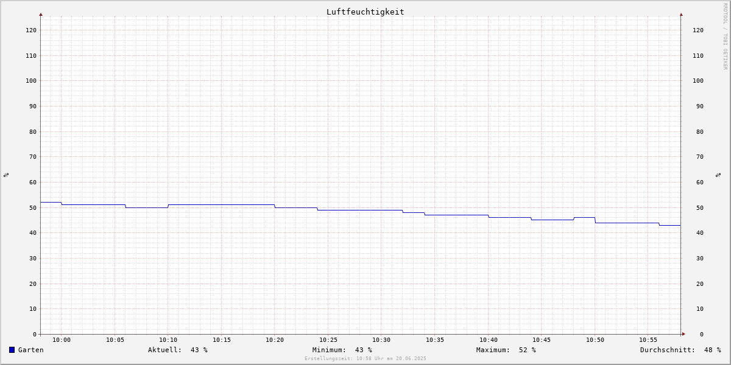Click the 10:55 x-axis time label

tap(648, 340)
